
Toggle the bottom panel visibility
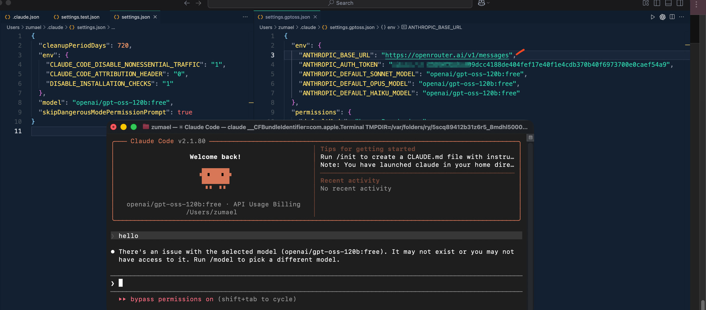668,3
